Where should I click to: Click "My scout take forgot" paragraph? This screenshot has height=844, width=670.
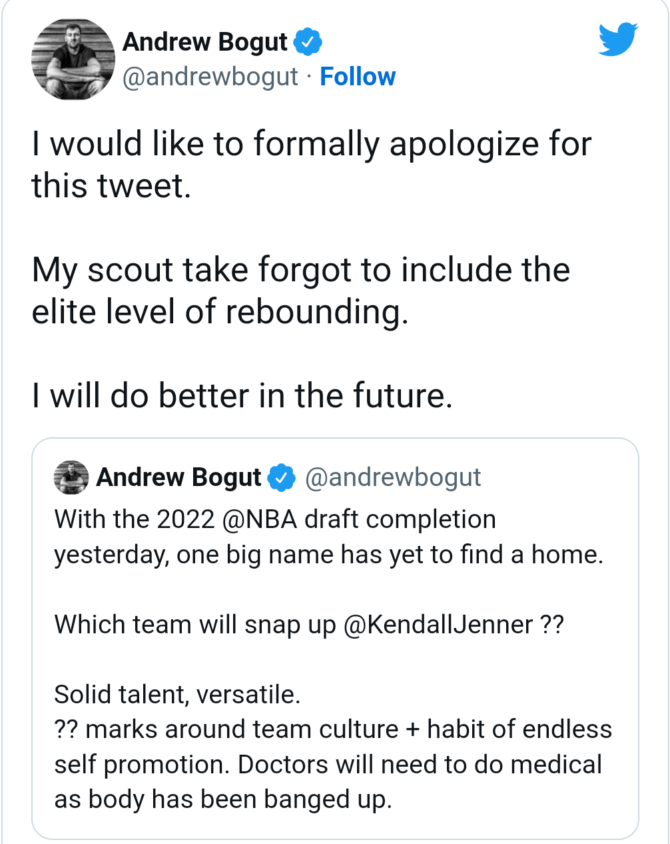[301, 291]
